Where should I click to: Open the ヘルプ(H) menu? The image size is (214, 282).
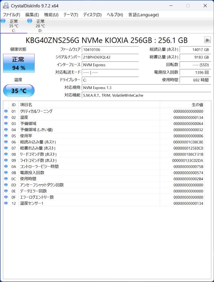click(x=115, y=15)
